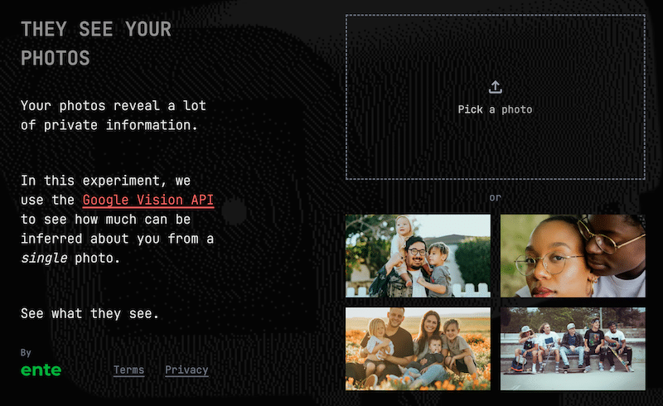The width and height of the screenshot is (663, 406).
Task: Click the "inferred about you from a" line
Action: [117, 239]
